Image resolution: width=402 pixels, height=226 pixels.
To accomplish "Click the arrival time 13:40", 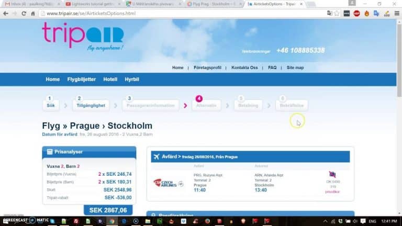I will [261, 190].
